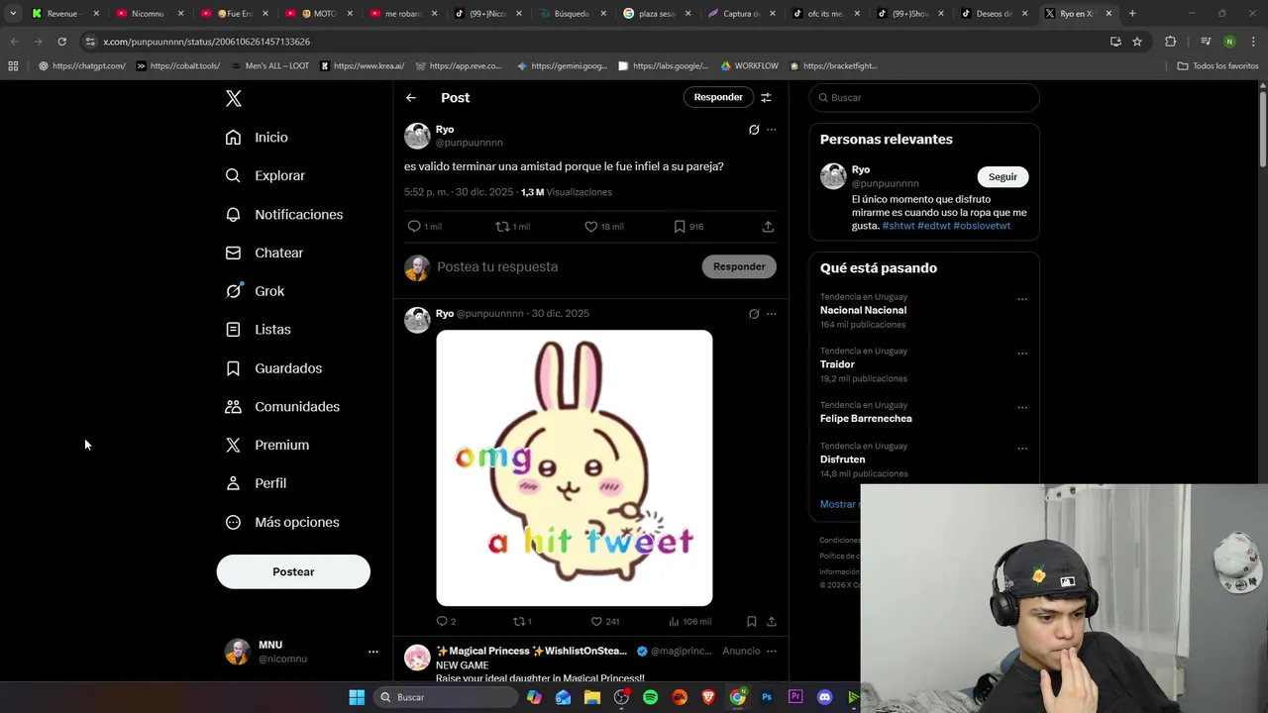Click Grok icon on the main post
1268x713 pixels.
pyautogui.click(x=754, y=130)
